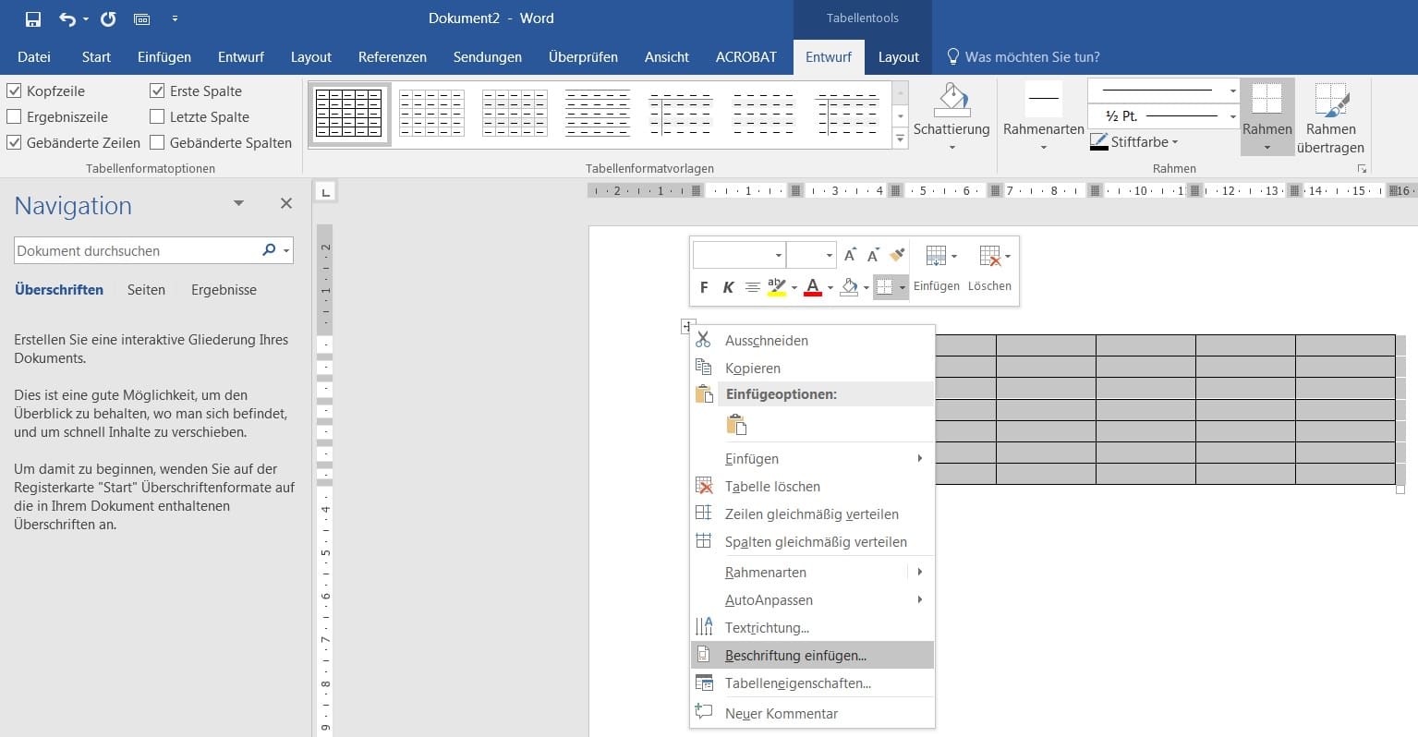Image resolution: width=1418 pixels, height=737 pixels.
Task: Open the Tabellenformatvorlagen gallery More arrow
Action: [901, 139]
